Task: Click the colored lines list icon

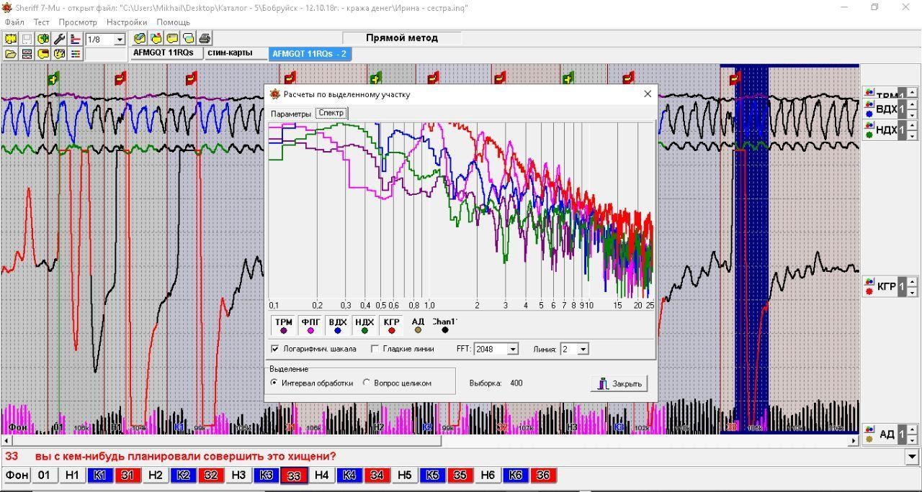Action: tap(75, 54)
